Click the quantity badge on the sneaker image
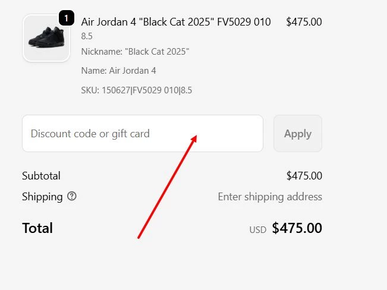This screenshot has width=387, height=290. [x=66, y=18]
